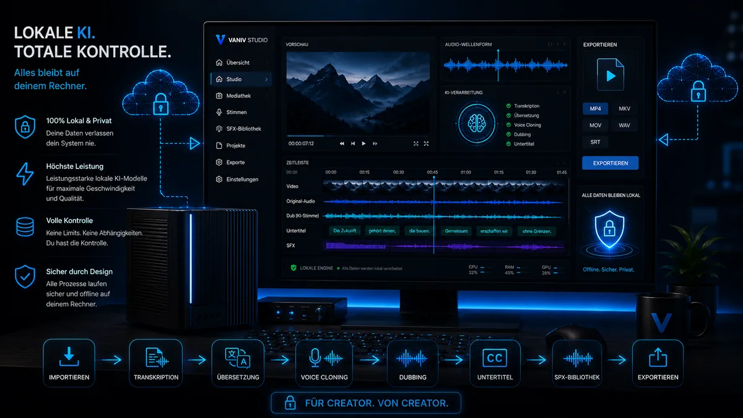Jump to 01:30 on timeline ruler

531,172
